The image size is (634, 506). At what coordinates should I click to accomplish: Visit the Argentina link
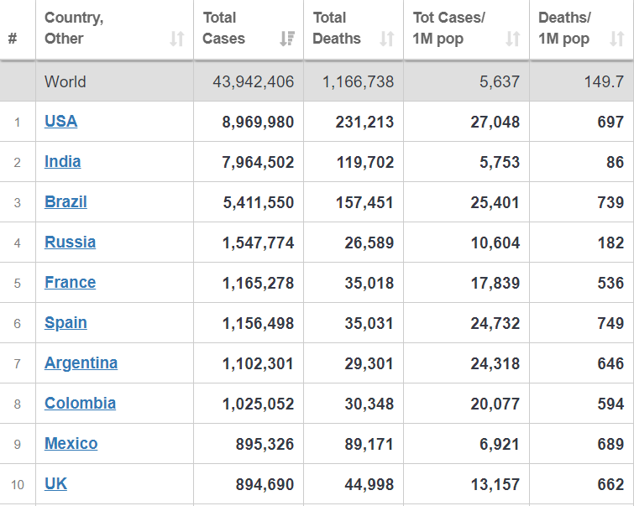81,363
